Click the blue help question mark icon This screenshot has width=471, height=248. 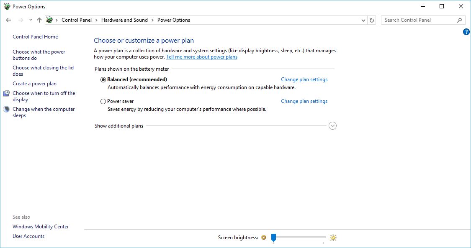[466, 32]
